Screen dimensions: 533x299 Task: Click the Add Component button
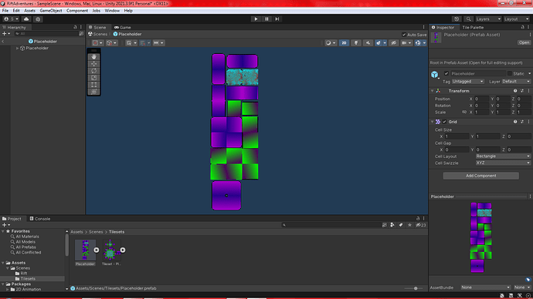point(480,176)
